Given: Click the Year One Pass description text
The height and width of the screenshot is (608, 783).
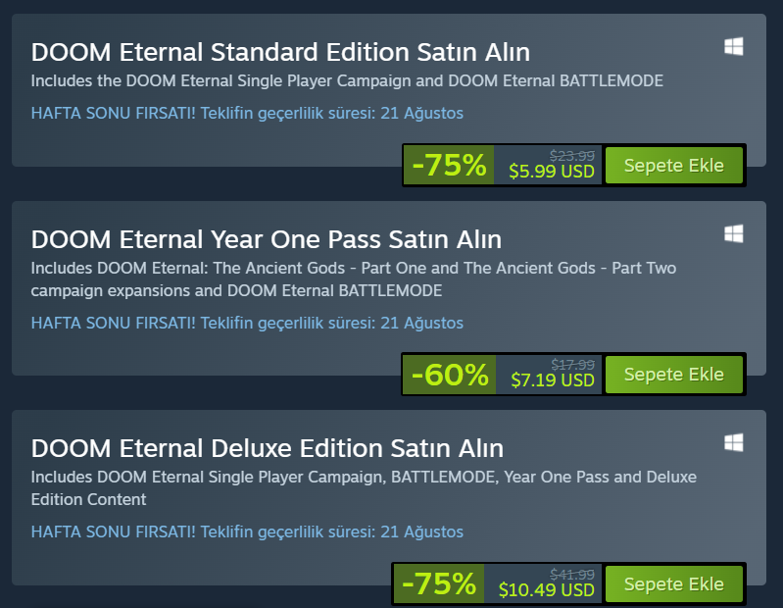Looking at the screenshot, I should [353, 279].
